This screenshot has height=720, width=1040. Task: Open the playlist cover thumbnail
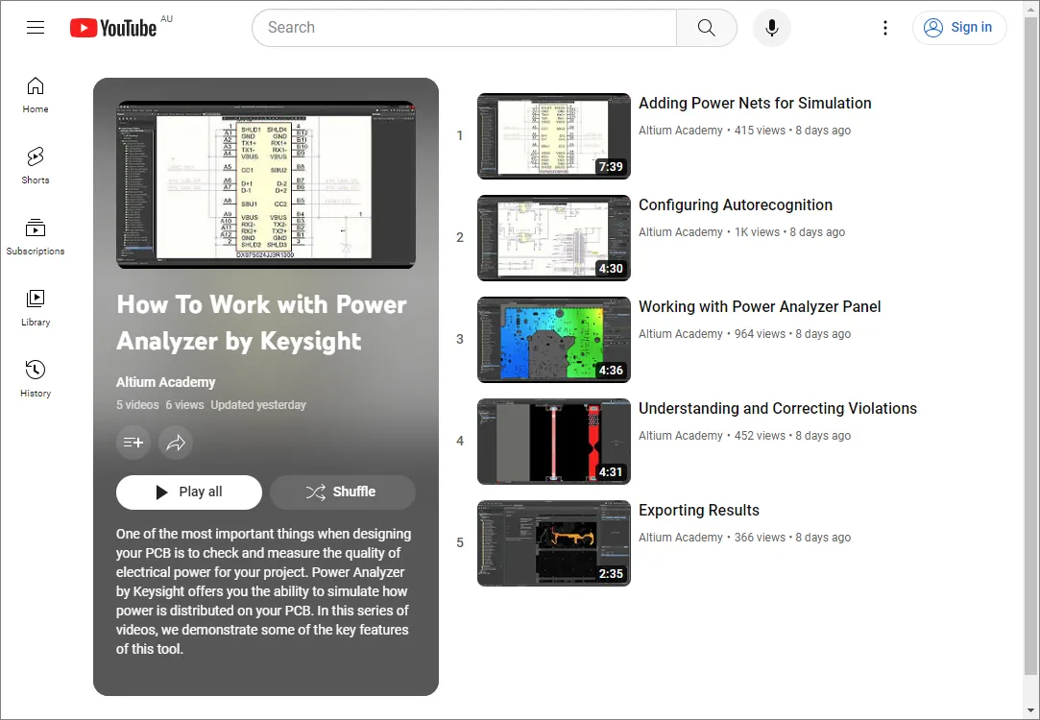coord(266,185)
